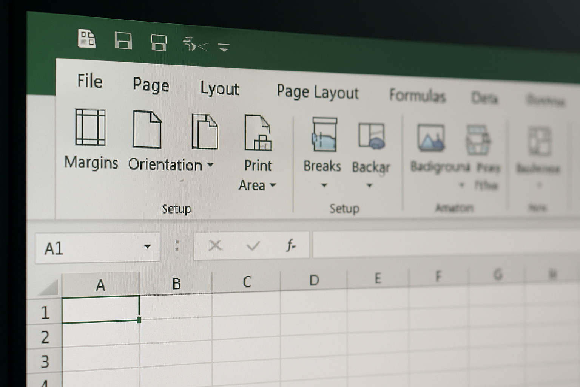580x387 pixels.
Task: Open the Name Box dropdown arrow
Action: pyautogui.click(x=147, y=246)
